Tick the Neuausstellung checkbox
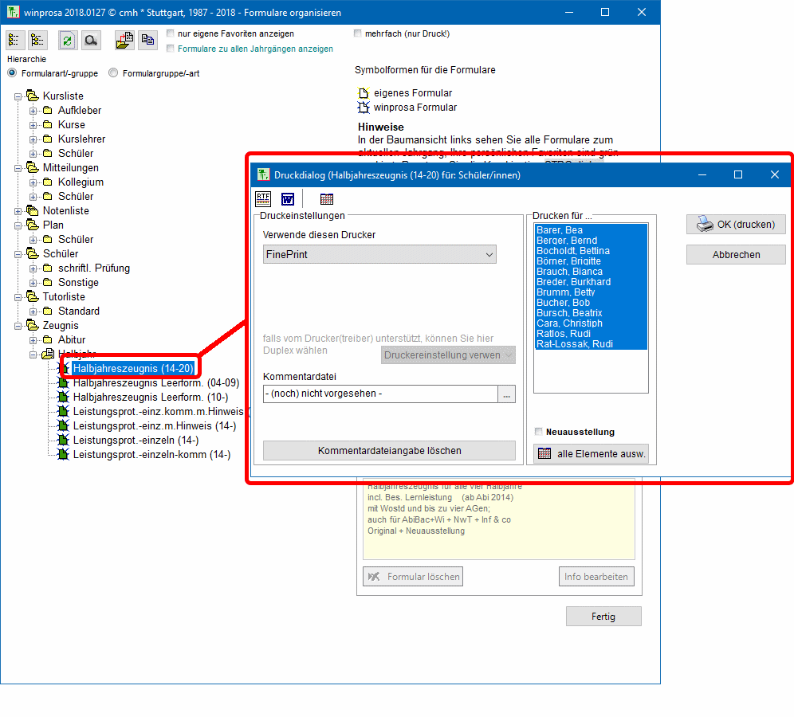 (x=540, y=432)
